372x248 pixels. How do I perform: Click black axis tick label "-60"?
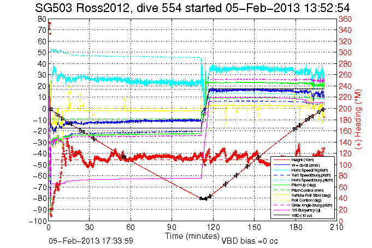39,176
